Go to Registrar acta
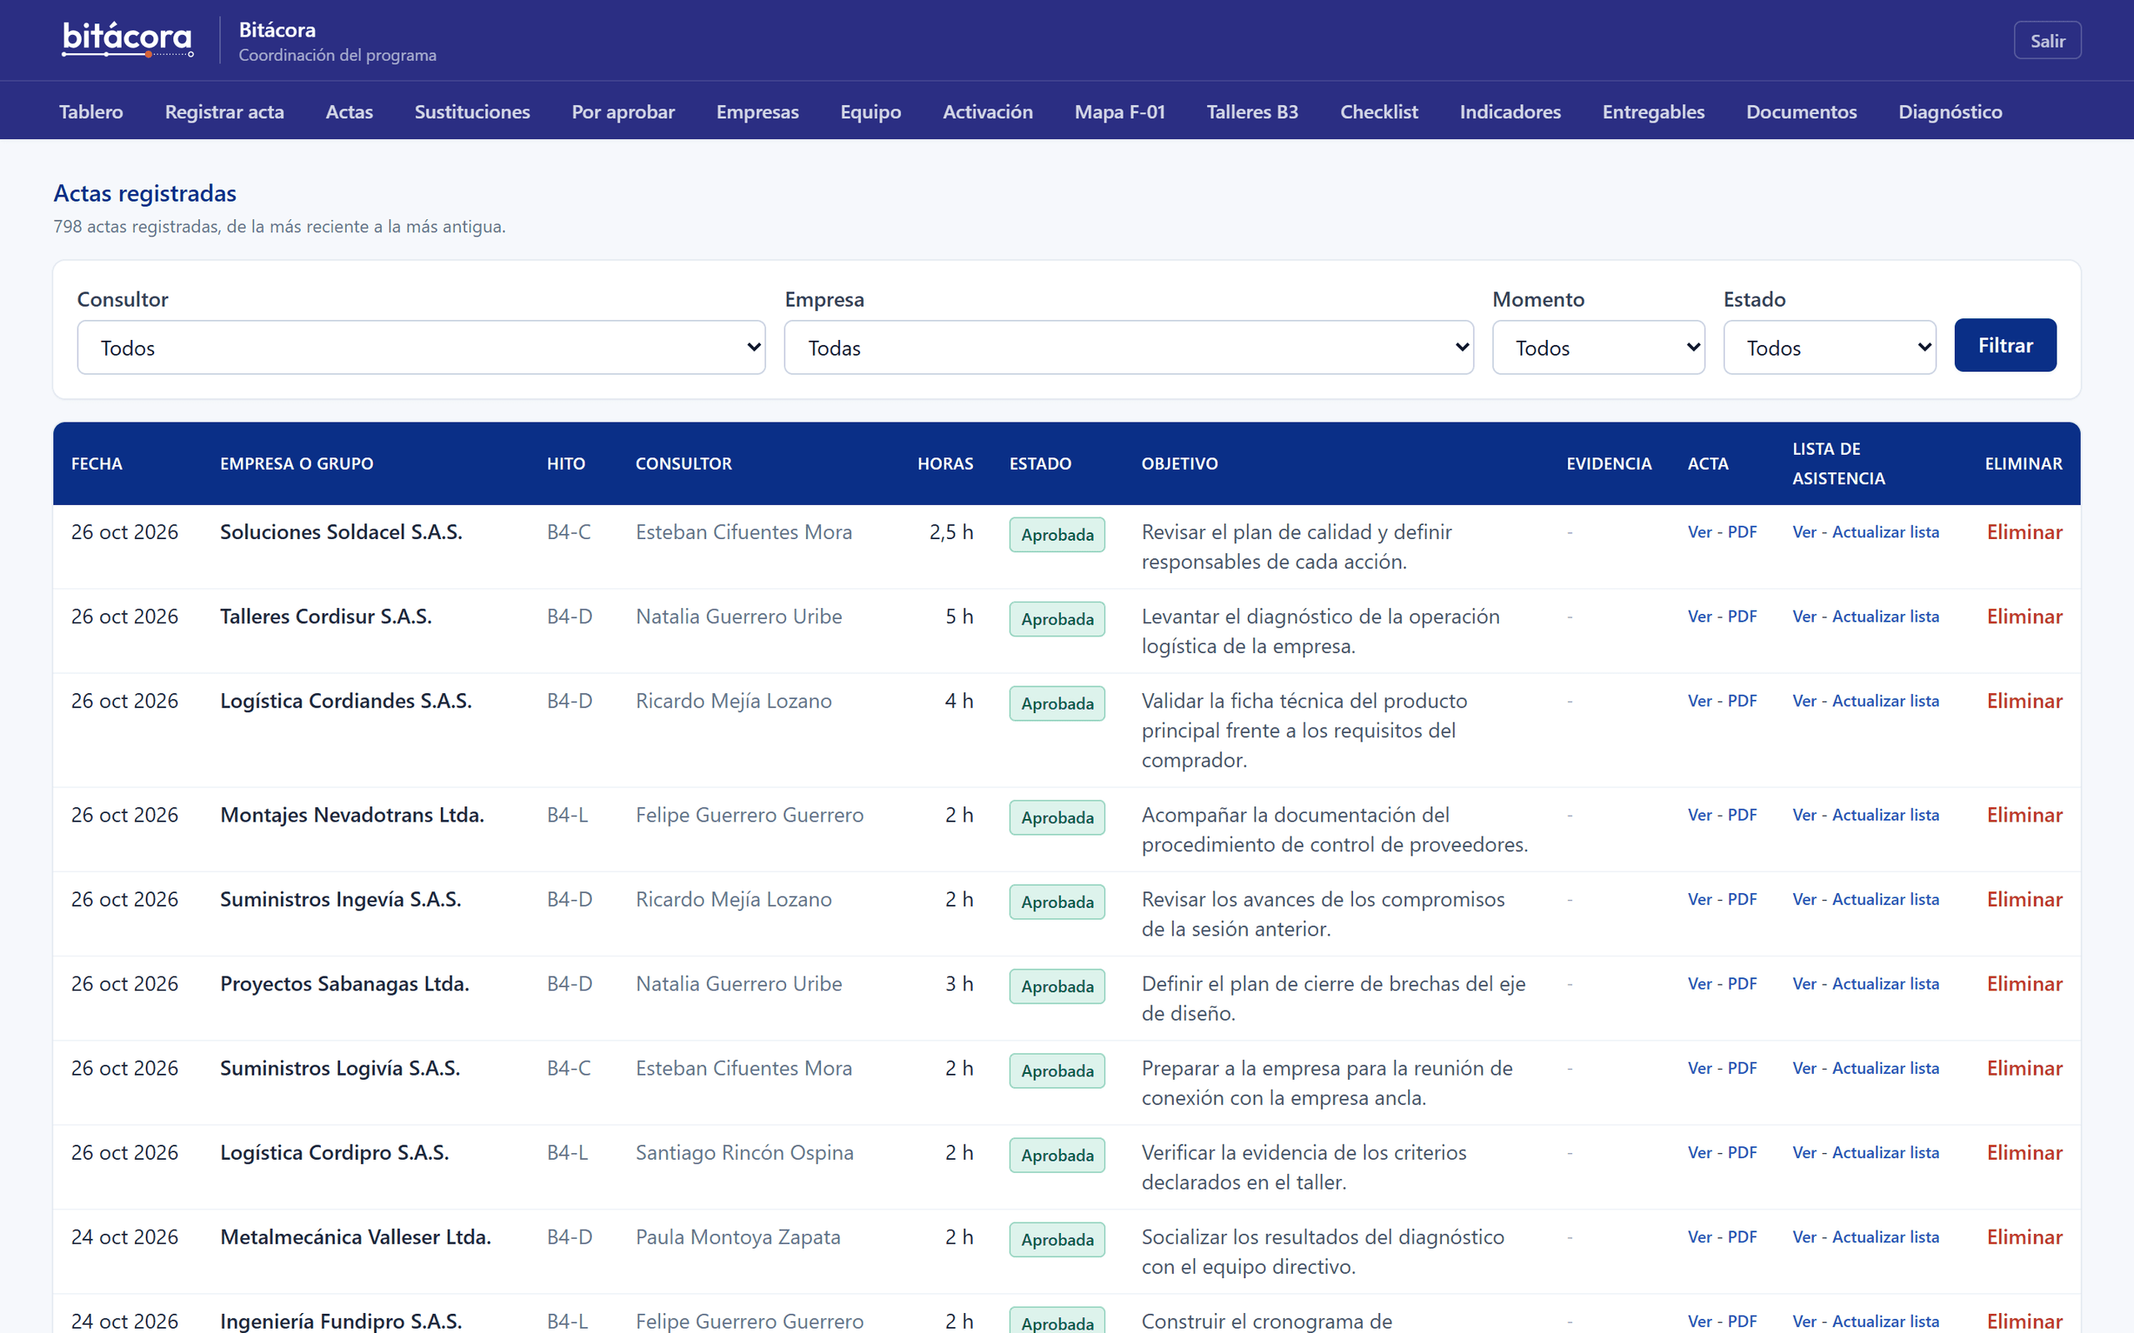The width and height of the screenshot is (2134, 1333). pyautogui.click(x=224, y=112)
